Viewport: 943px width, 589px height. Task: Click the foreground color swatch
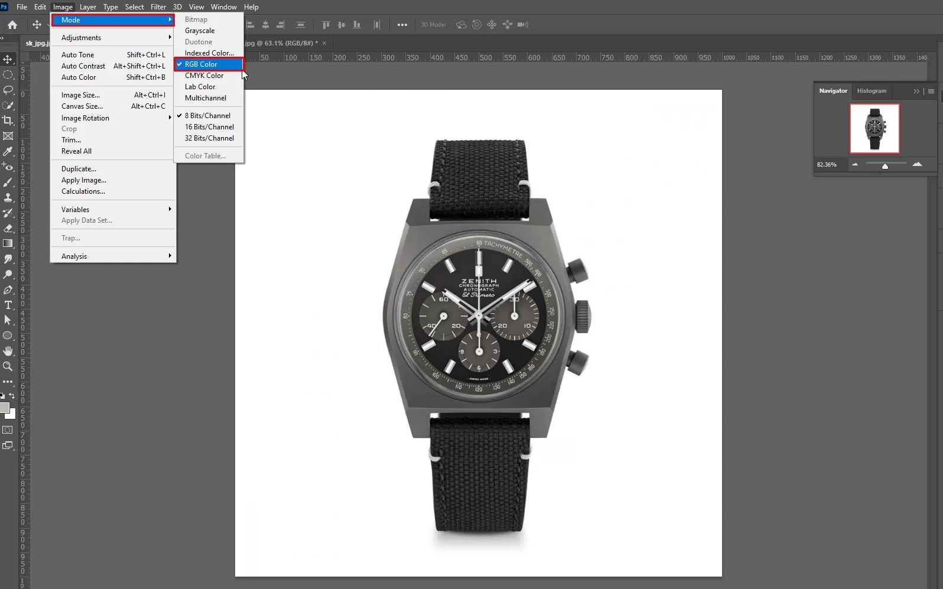pyautogui.click(x=4, y=408)
